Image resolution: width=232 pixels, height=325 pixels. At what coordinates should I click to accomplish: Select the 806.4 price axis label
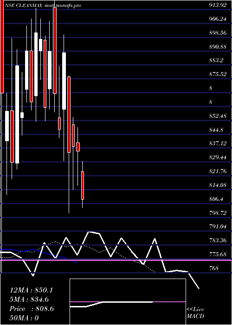click(x=216, y=199)
